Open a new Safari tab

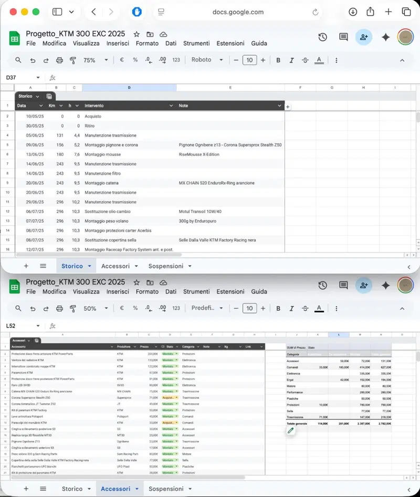click(388, 12)
